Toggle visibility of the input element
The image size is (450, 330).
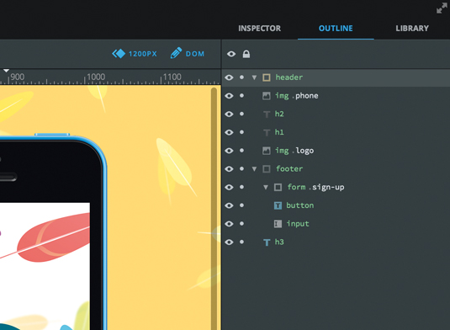point(229,224)
